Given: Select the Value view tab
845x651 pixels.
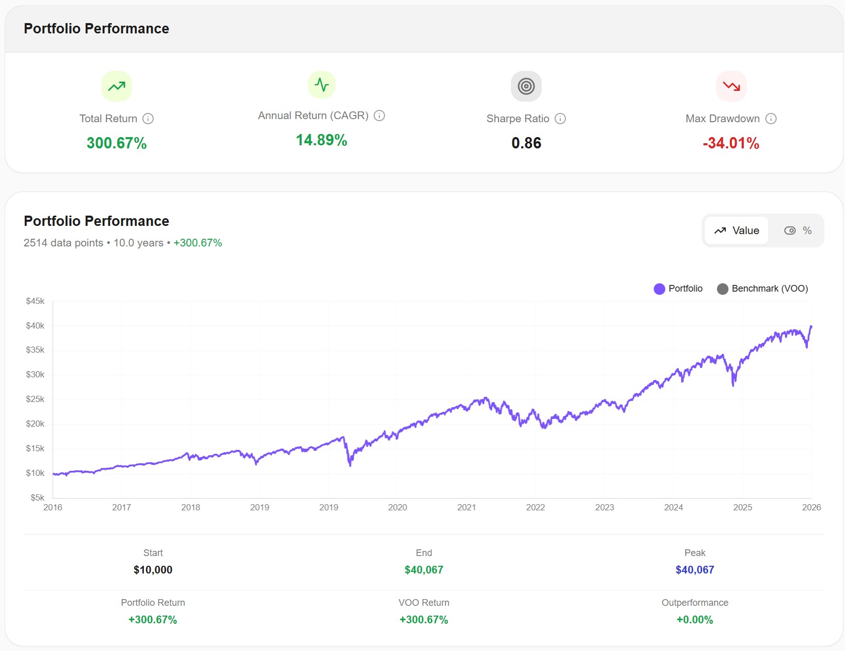Looking at the screenshot, I should pos(736,231).
